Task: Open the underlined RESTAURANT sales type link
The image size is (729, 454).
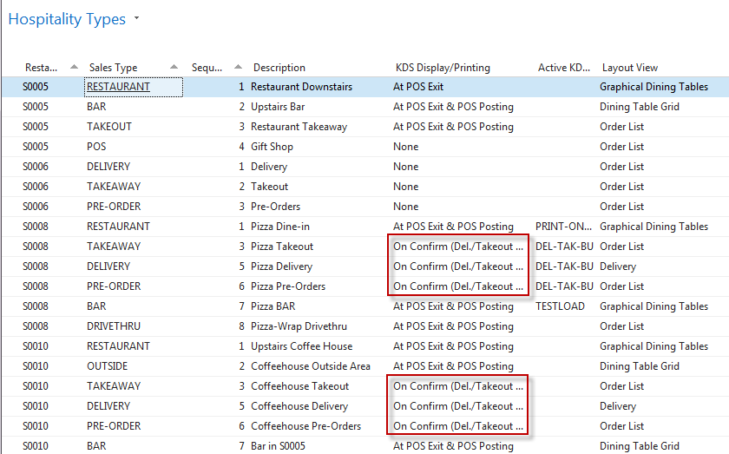Action: coord(118,87)
